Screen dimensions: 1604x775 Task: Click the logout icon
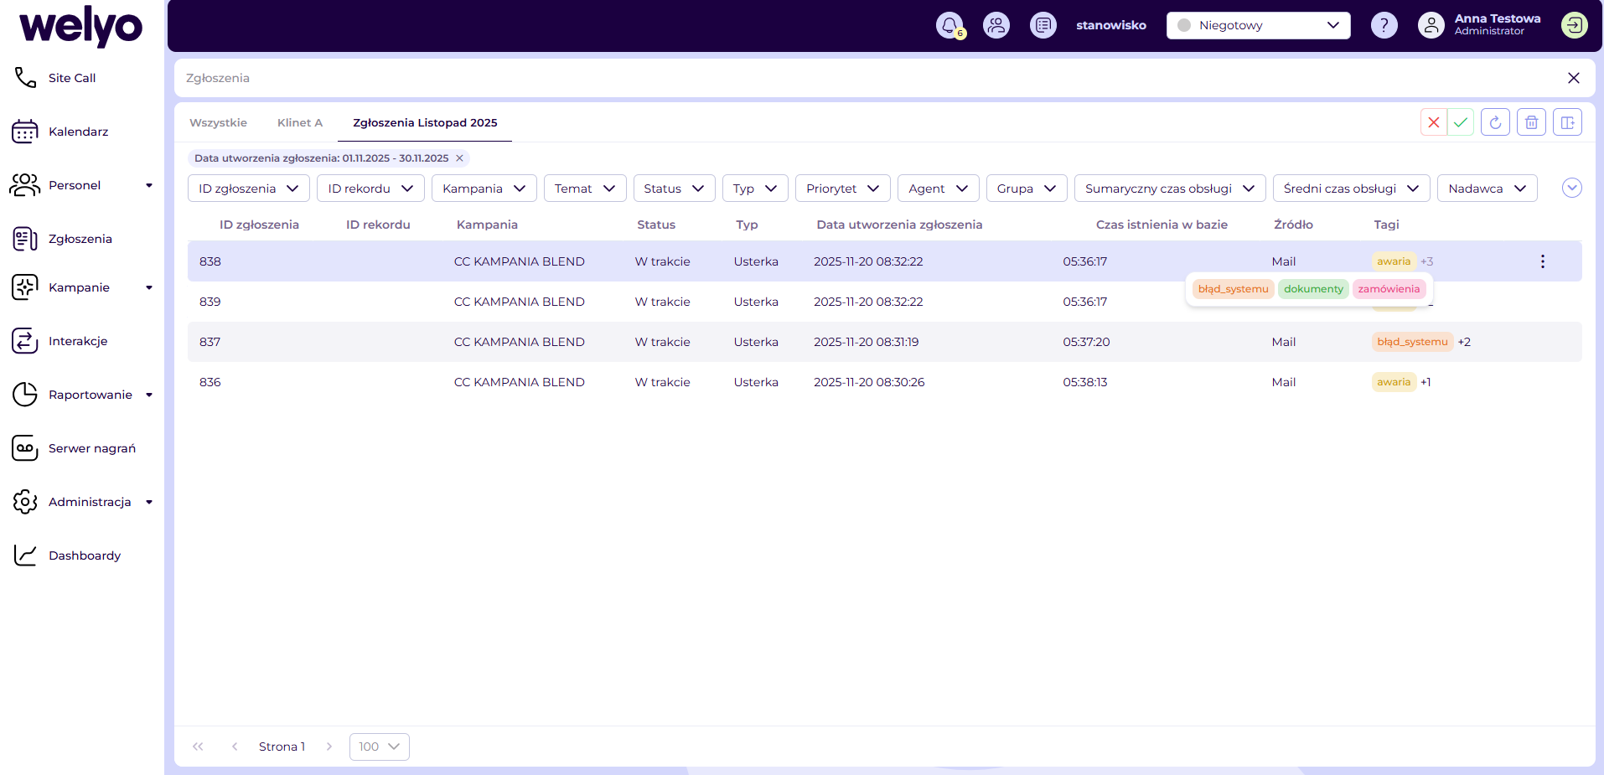(1574, 25)
